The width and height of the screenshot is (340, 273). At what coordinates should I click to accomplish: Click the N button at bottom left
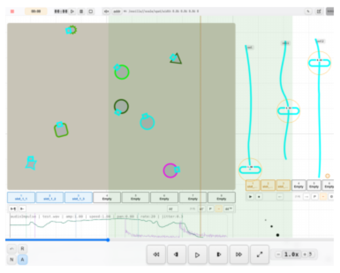pos(12,259)
